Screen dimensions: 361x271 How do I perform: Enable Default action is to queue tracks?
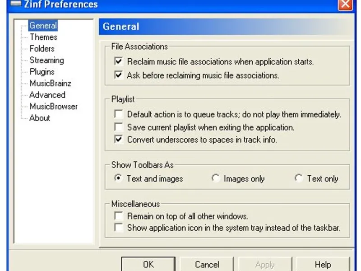[119, 114]
